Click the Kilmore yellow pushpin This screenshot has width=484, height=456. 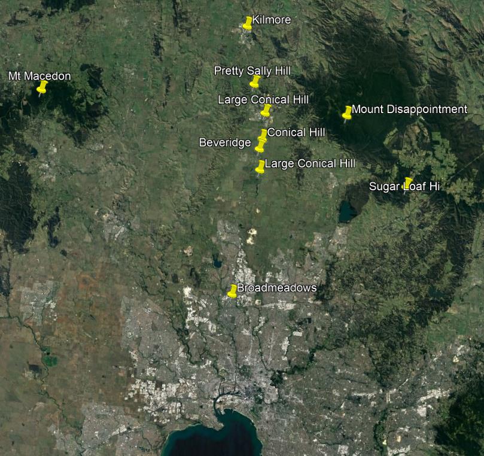[x=247, y=23]
